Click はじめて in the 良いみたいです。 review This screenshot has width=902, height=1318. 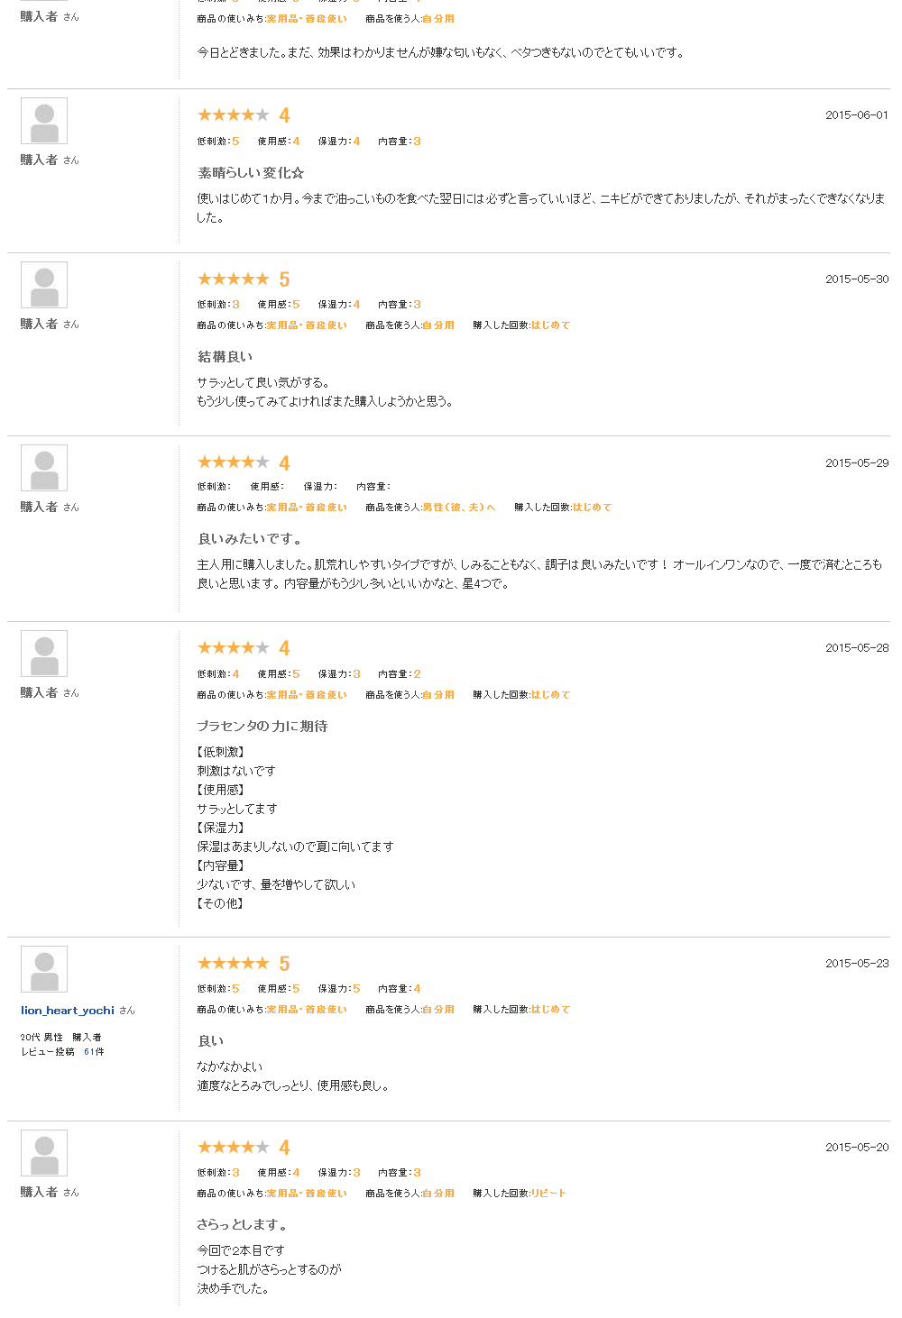(x=592, y=508)
